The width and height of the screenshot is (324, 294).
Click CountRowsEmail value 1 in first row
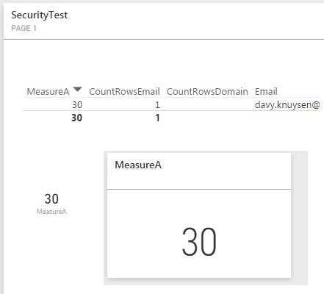click(x=157, y=105)
